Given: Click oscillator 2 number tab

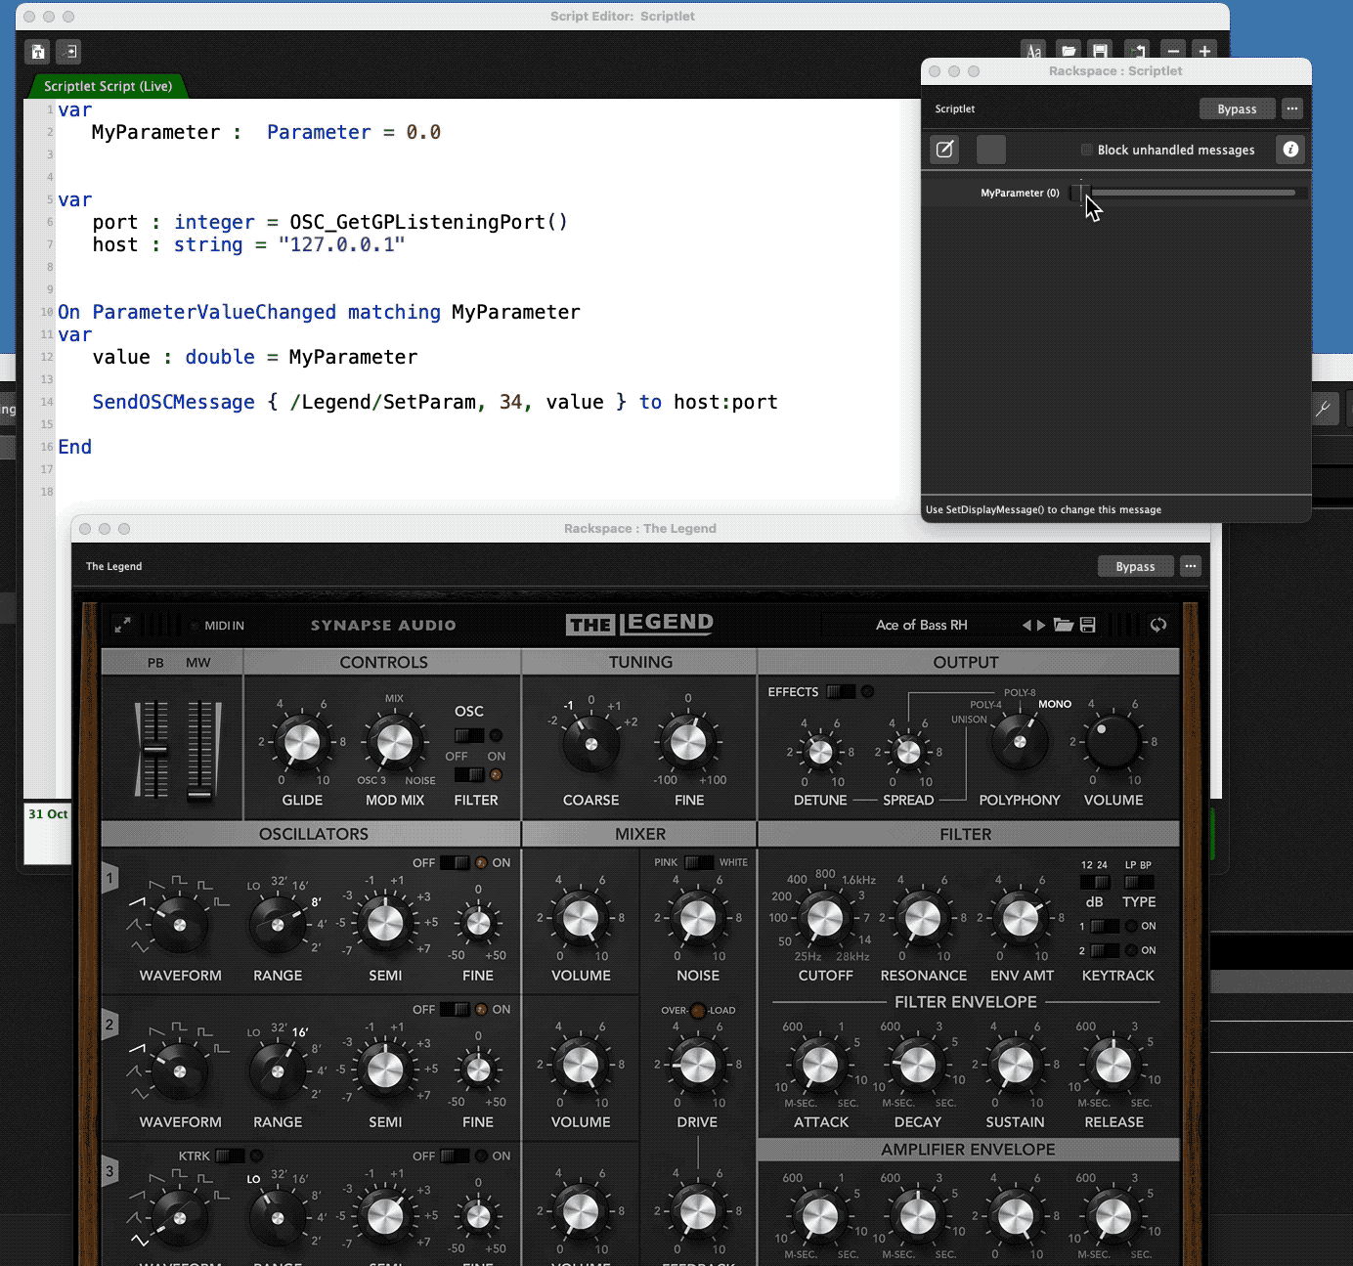Looking at the screenshot, I should [109, 1025].
